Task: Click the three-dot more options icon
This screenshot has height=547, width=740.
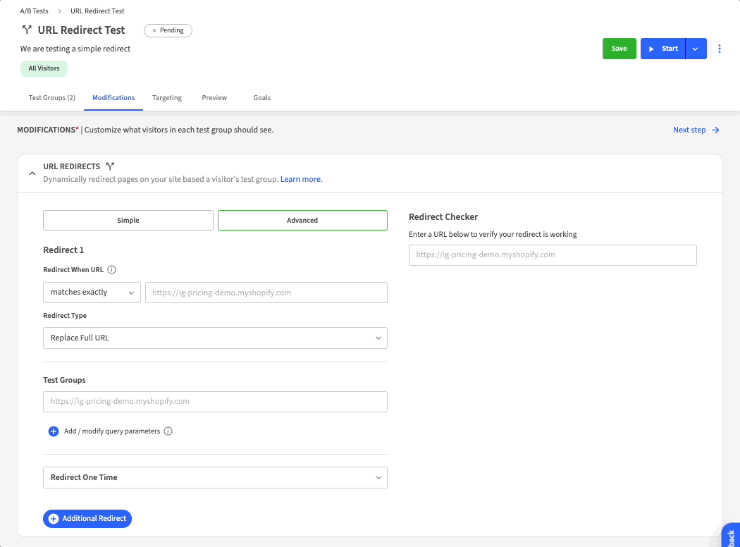Action: (720, 49)
